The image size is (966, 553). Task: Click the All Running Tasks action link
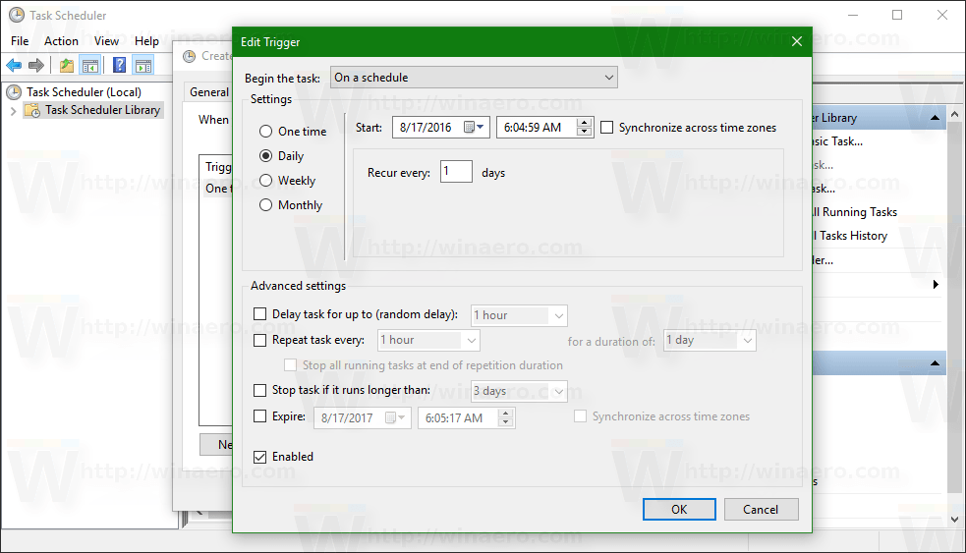coord(855,212)
